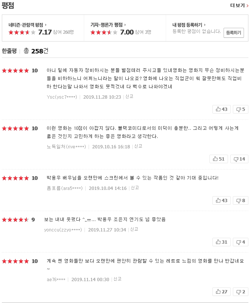This screenshot has height=306, width=251.
Task: Like the 폼포름 review about 박용우
Action: (x=221, y=200)
